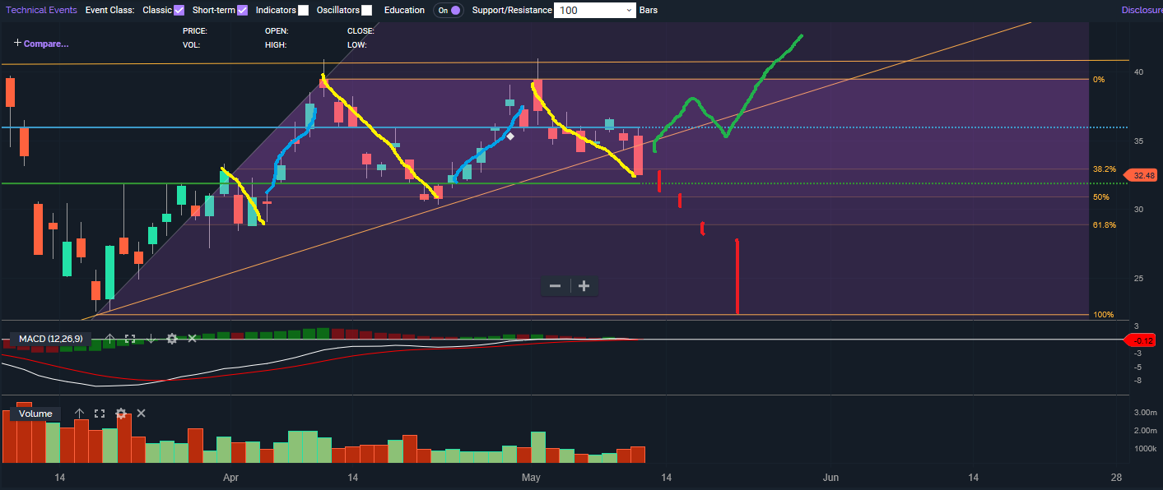Open MACD indicator settings gear
Image resolution: width=1163 pixels, height=490 pixels.
pos(172,339)
